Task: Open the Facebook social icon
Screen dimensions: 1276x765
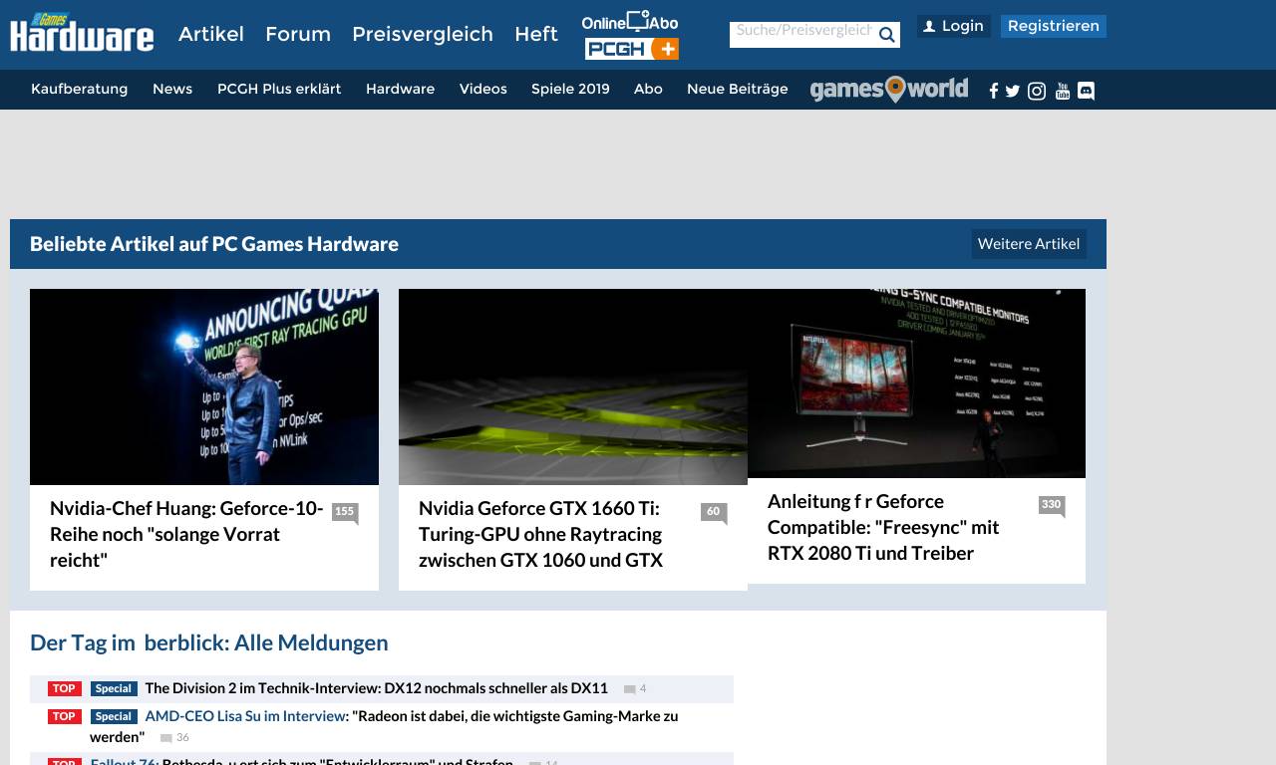Action: click(x=993, y=92)
